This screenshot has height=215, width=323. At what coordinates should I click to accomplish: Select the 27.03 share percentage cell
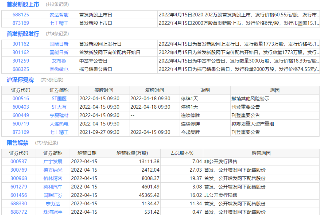coord(182,170)
